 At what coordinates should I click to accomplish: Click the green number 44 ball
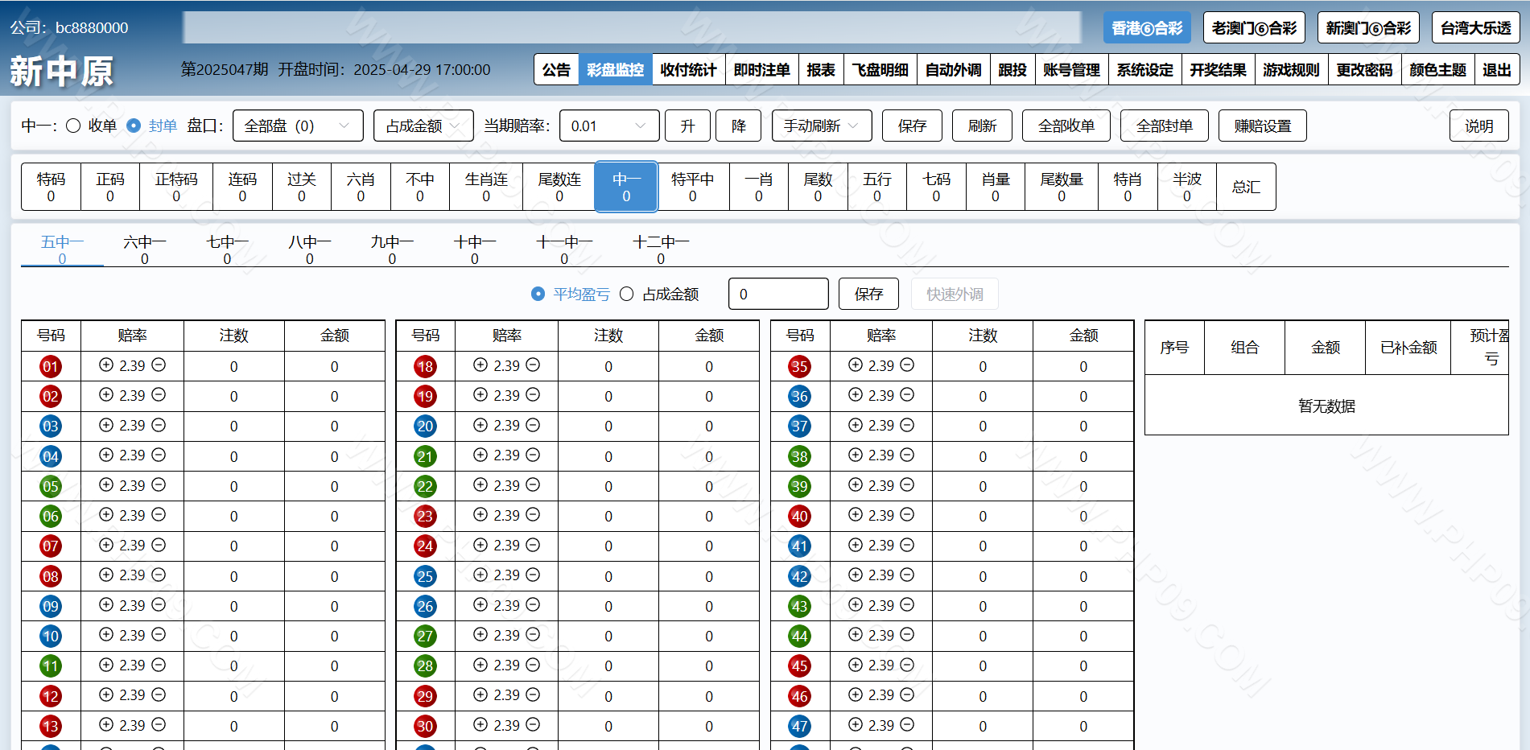[799, 637]
